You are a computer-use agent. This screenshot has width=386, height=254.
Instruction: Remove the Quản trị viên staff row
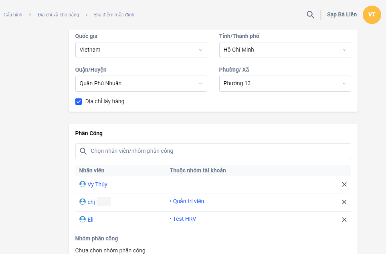tap(344, 202)
